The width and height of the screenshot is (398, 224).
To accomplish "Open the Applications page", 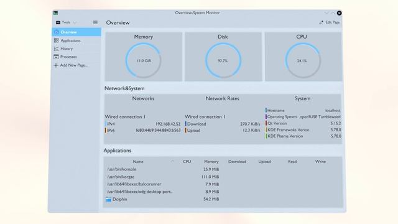I will [76, 40].
